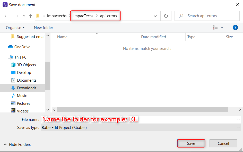Click the Save button
This screenshot has height=152, width=243.
tap(191, 143)
